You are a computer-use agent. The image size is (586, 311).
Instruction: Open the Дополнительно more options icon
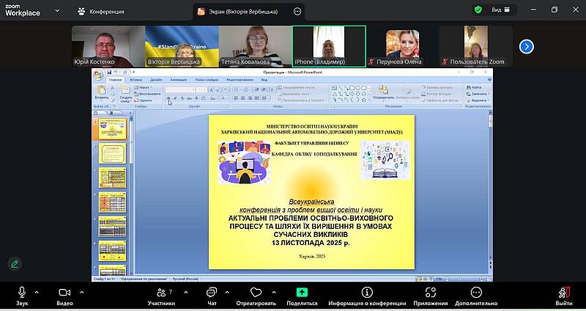click(x=476, y=293)
